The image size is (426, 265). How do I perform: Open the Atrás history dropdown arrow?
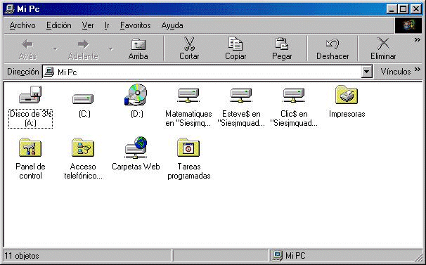pyautogui.click(x=56, y=49)
